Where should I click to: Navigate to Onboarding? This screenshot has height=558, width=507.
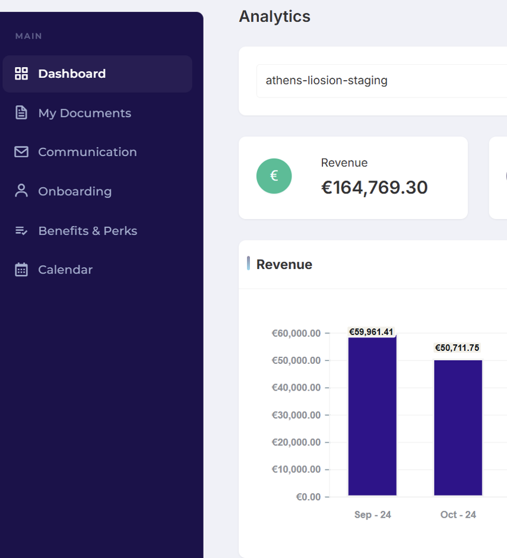coord(97,191)
